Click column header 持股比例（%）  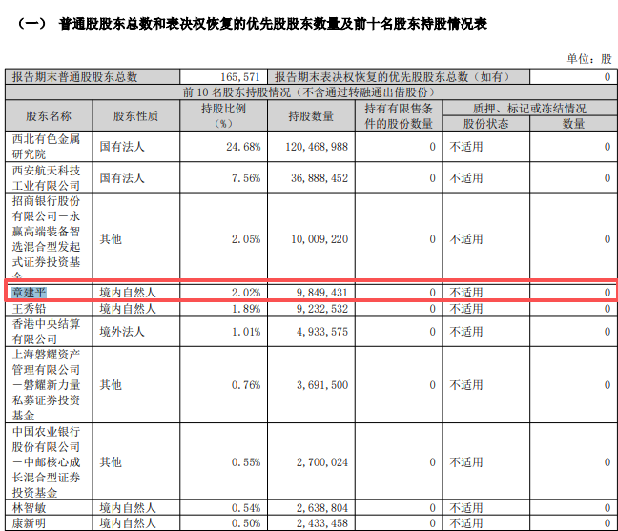tap(223, 115)
